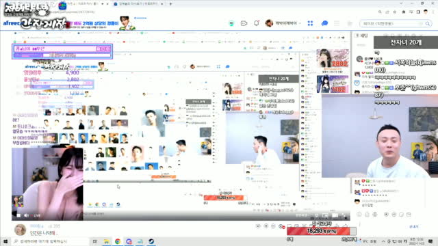Open Steam from taskbar
This screenshot has width=438, height=246.
(x=151, y=241)
